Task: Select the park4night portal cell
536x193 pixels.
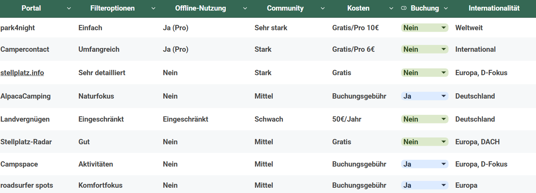Action: click(x=17, y=28)
